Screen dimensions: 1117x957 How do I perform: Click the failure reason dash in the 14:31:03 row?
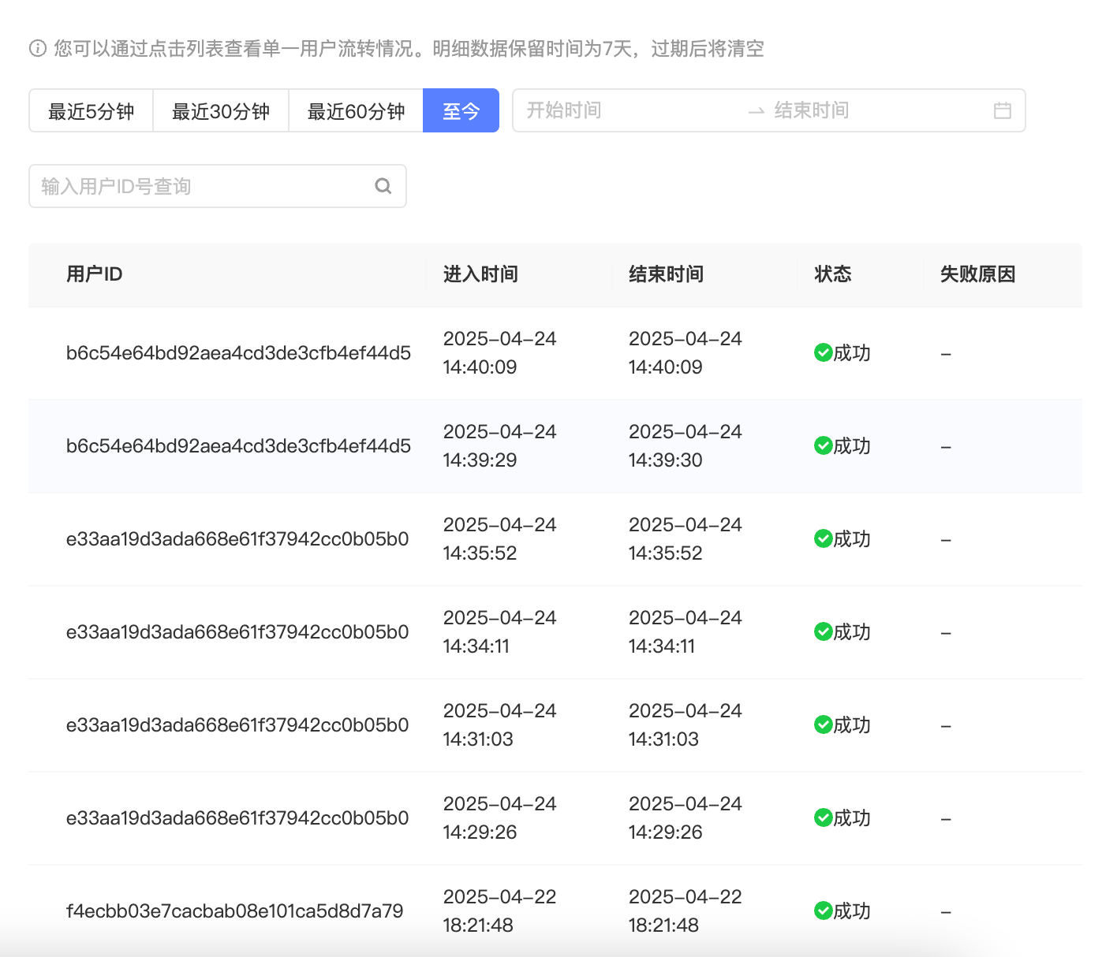click(x=946, y=726)
